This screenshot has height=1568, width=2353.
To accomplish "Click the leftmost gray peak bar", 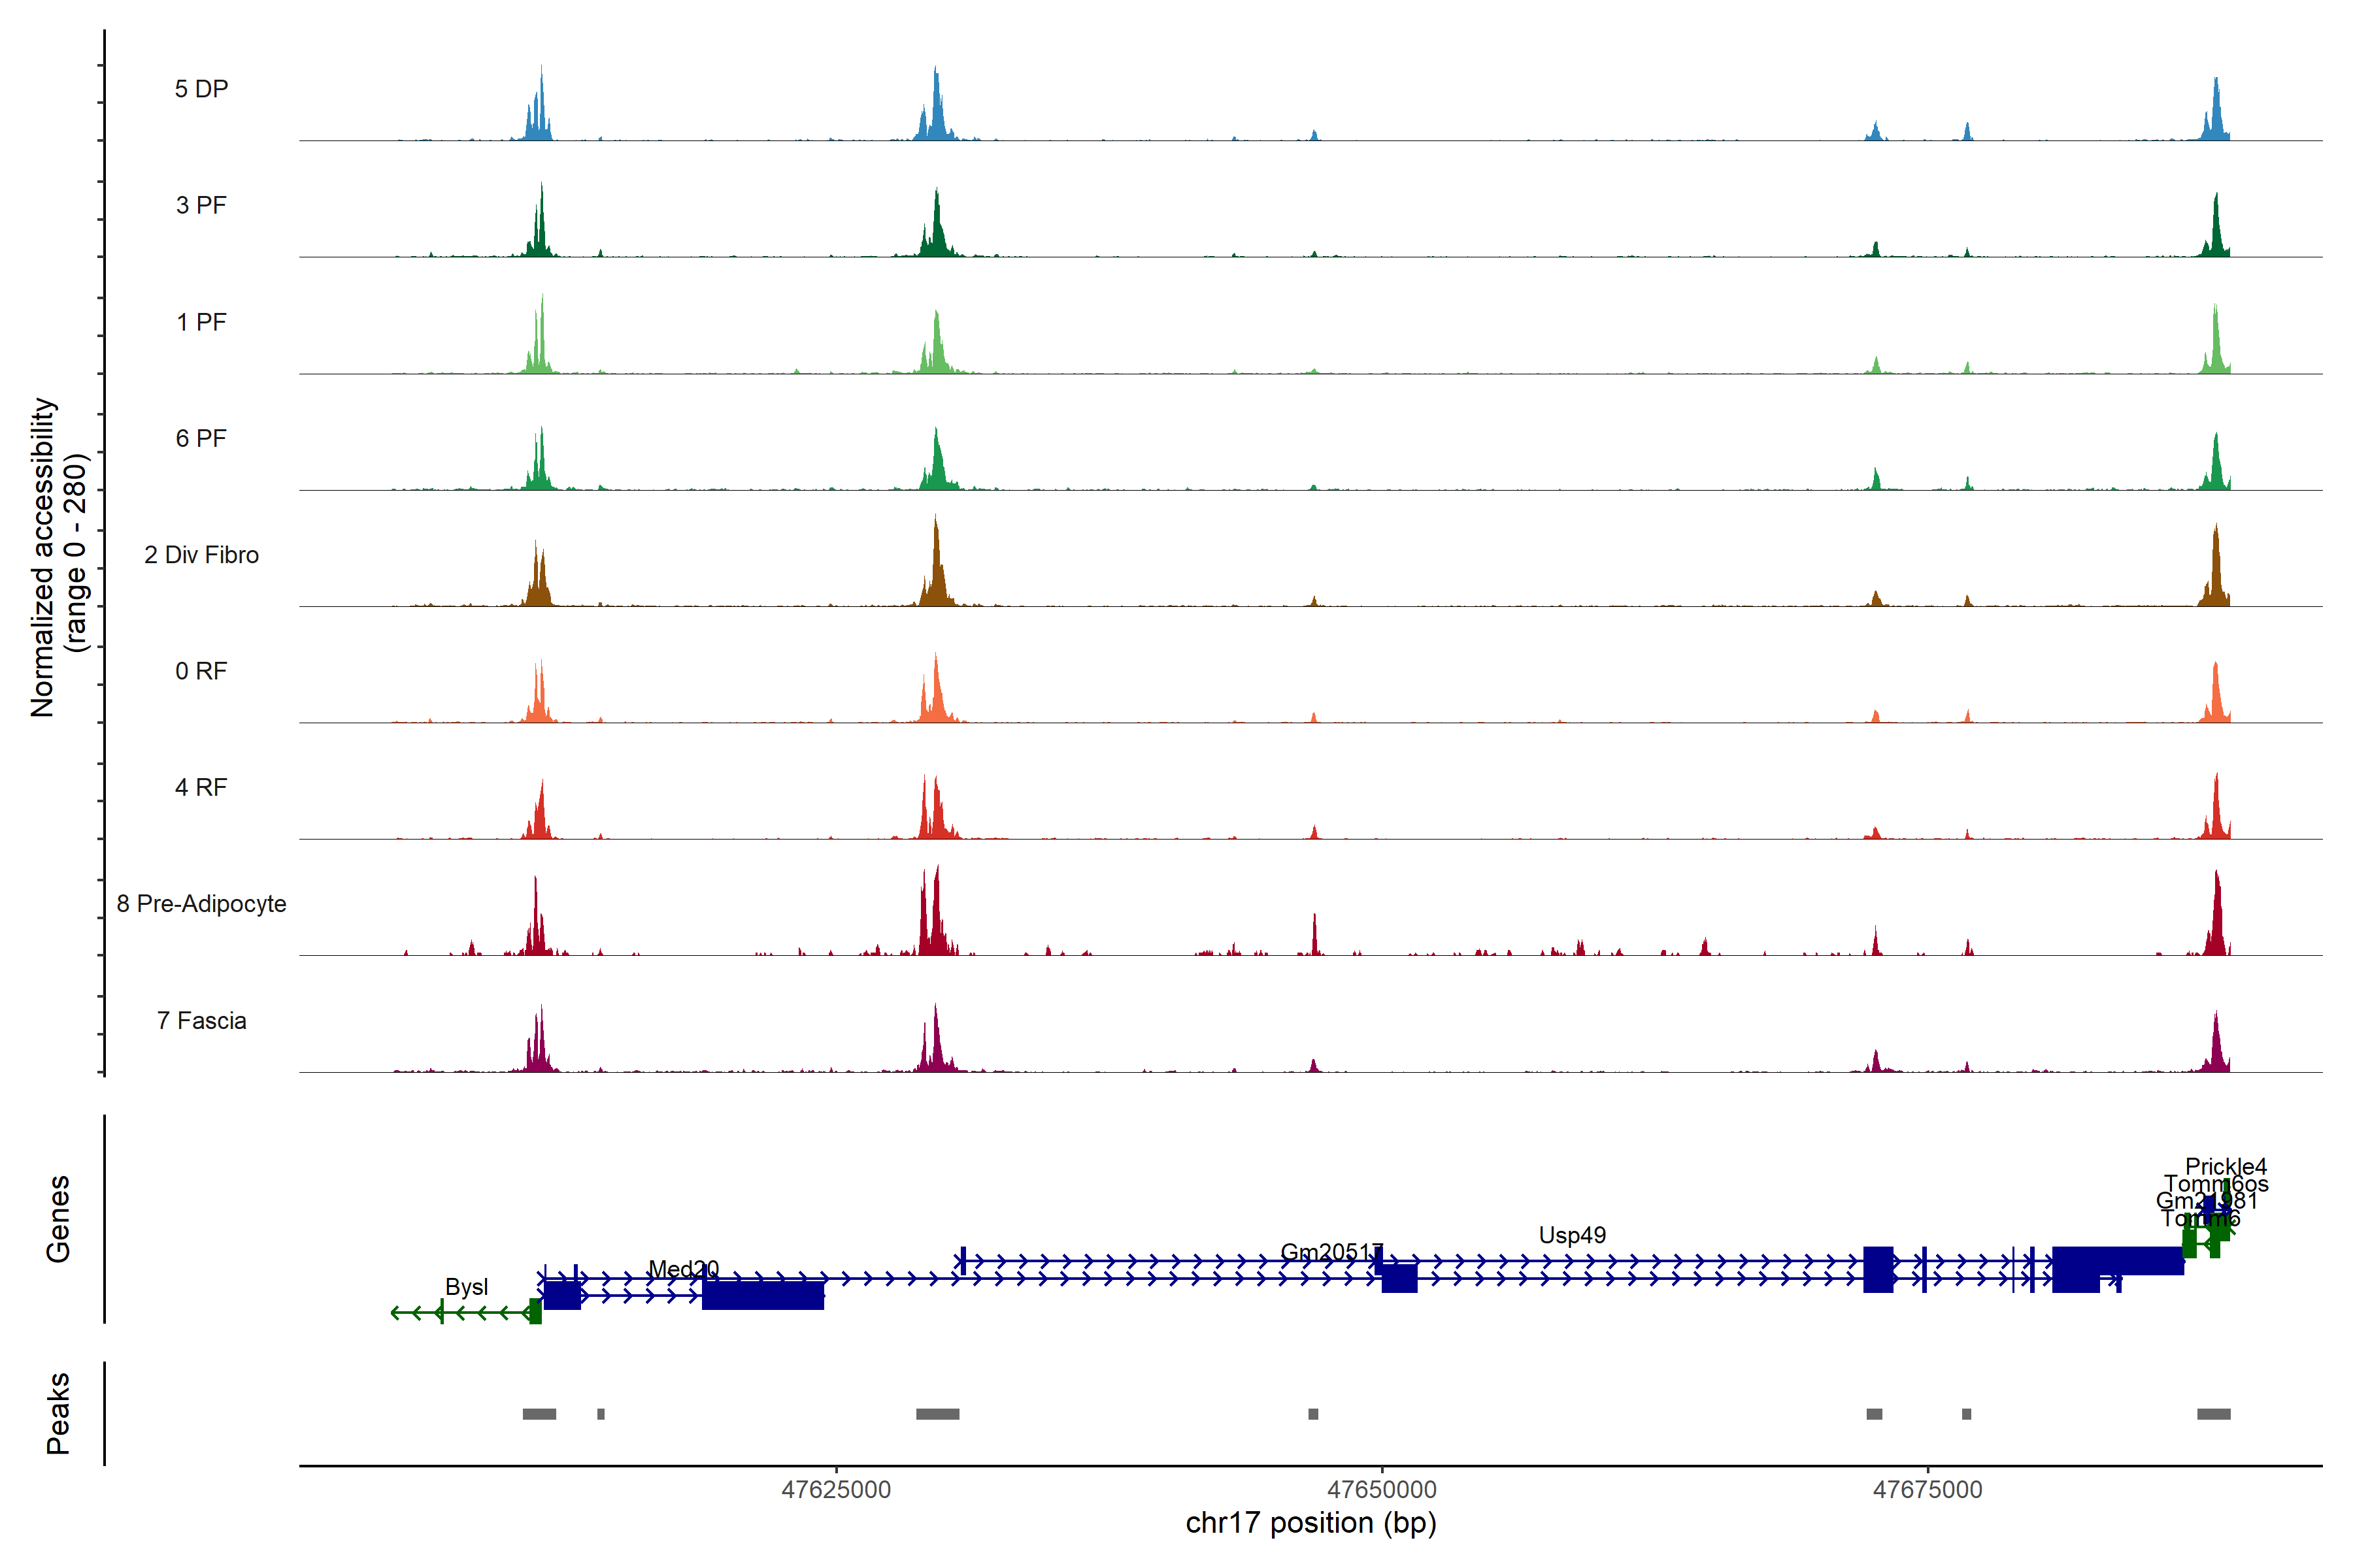I will [x=539, y=1413].
